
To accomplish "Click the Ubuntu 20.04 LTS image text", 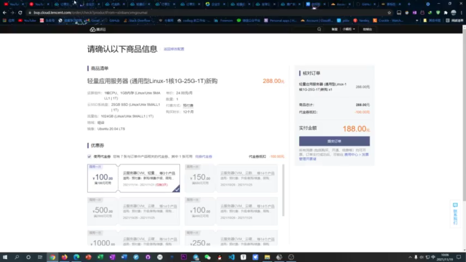I will pyautogui.click(x=111, y=129).
